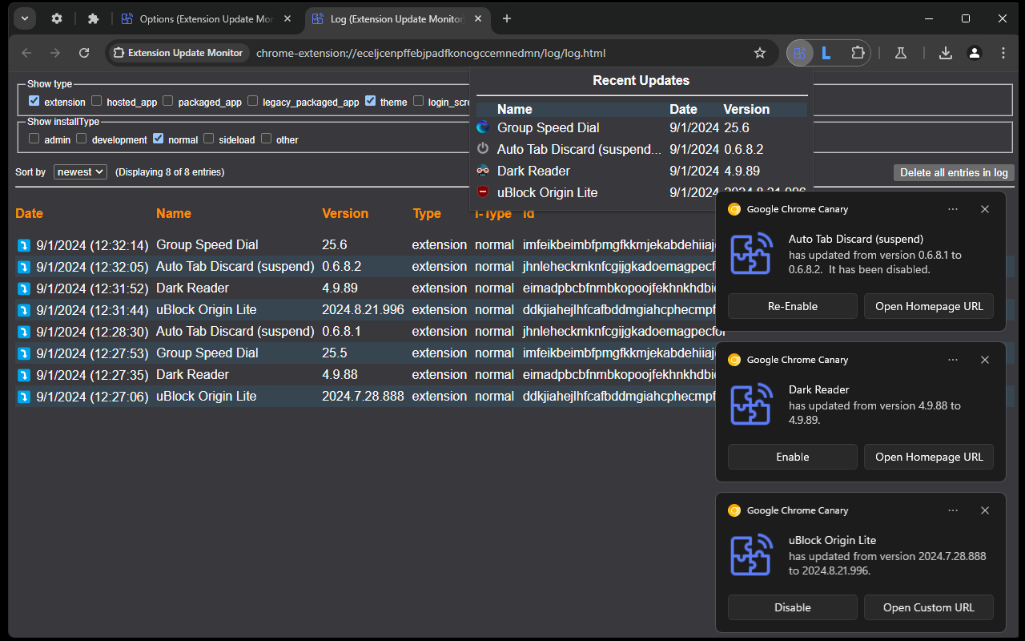
Task: Click Re-Enable in Auto Tab Discard notification
Action: tap(793, 306)
